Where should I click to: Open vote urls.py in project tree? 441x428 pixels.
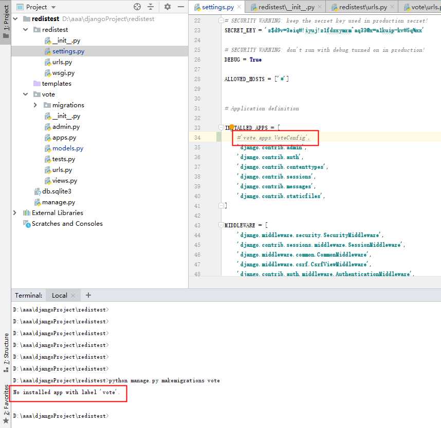(62, 170)
